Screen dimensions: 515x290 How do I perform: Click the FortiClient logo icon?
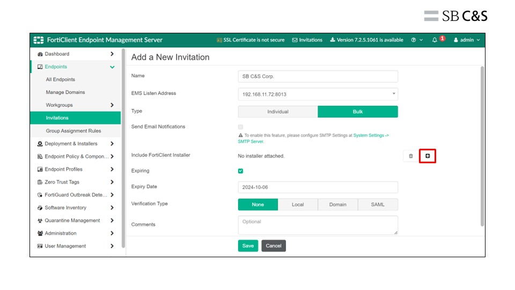click(x=39, y=40)
